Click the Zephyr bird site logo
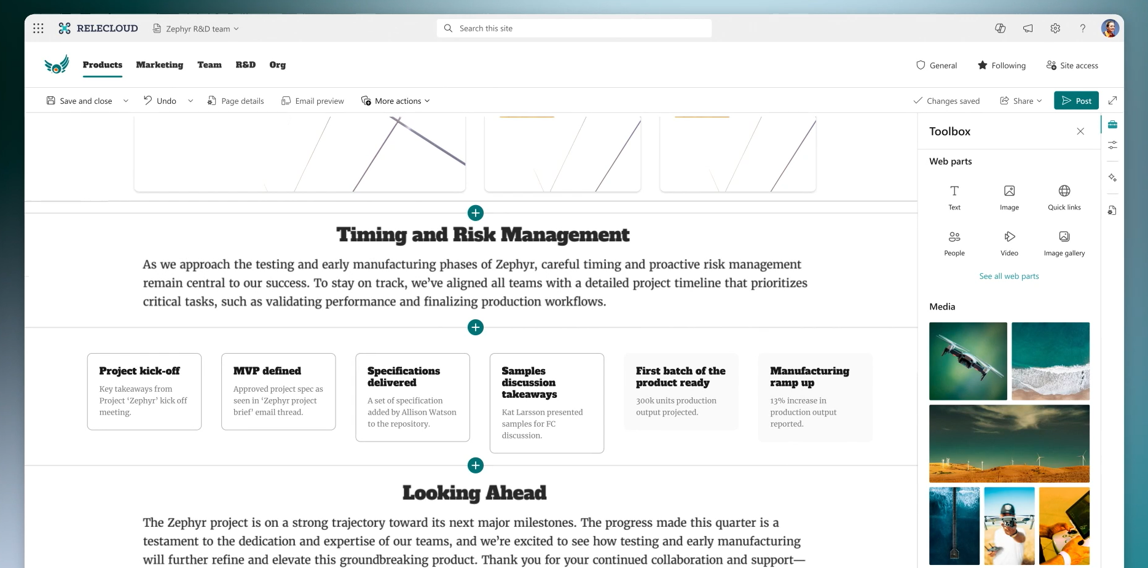Image resolution: width=1148 pixels, height=568 pixels. (57, 64)
